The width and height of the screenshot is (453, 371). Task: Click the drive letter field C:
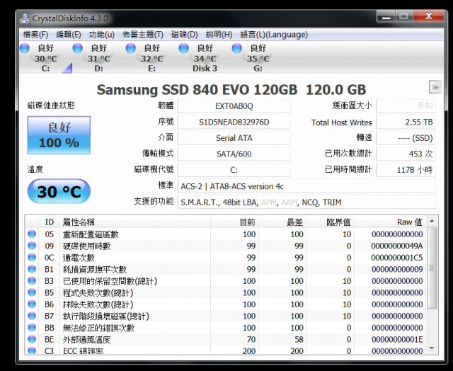[234, 170]
